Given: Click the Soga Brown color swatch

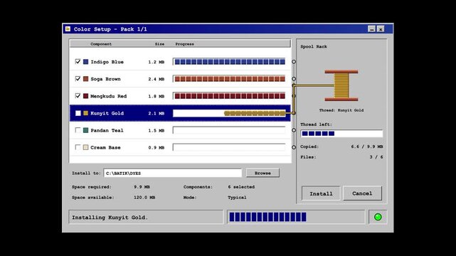Looking at the screenshot, I should pyautogui.click(x=86, y=79).
